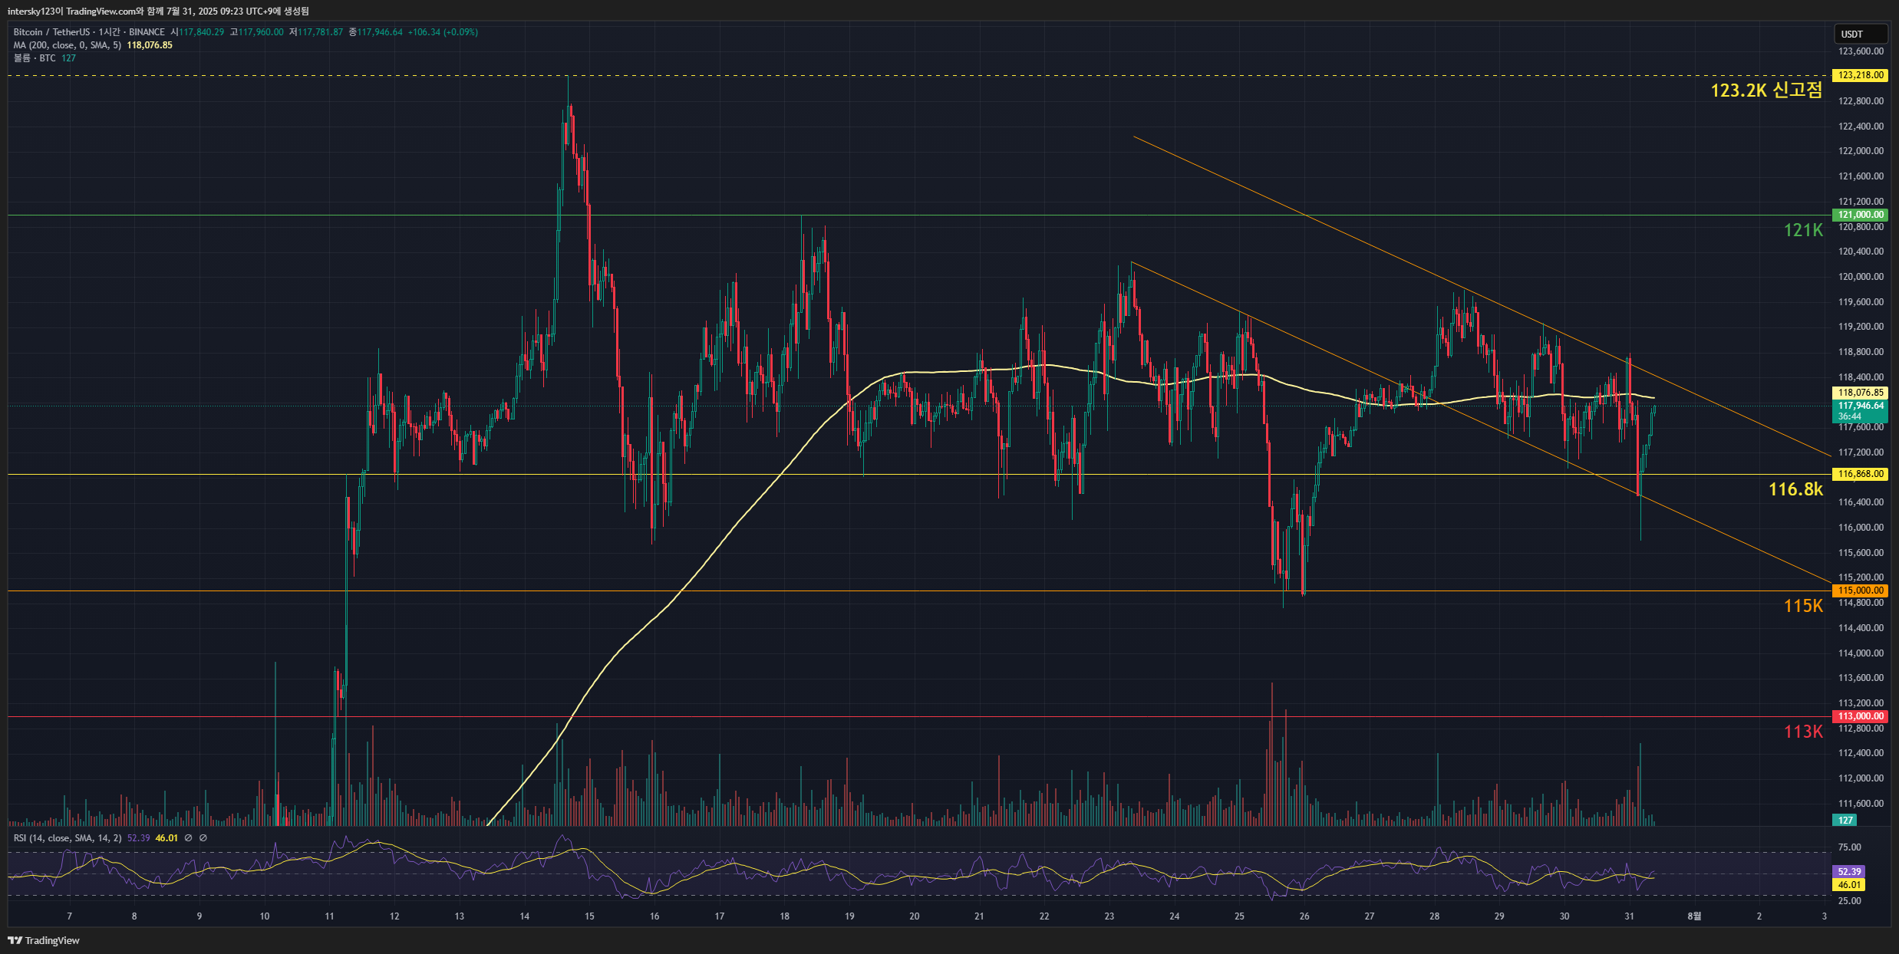The image size is (1899, 954).
Task: Click the yellow RSI value label 46.01 on axis
Action: [x=1849, y=885]
